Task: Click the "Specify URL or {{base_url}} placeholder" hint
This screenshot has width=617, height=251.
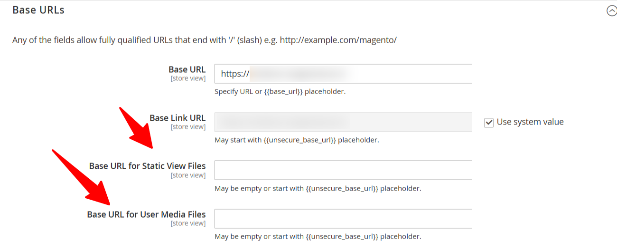Action: click(280, 91)
